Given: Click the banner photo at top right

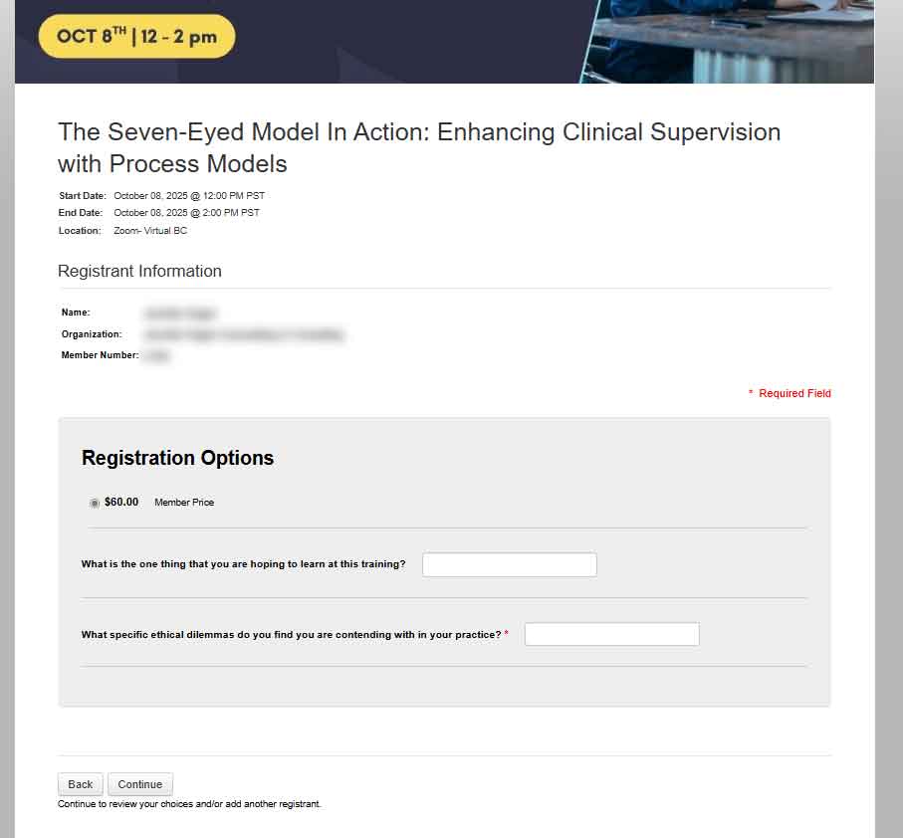Looking at the screenshot, I should (x=732, y=40).
